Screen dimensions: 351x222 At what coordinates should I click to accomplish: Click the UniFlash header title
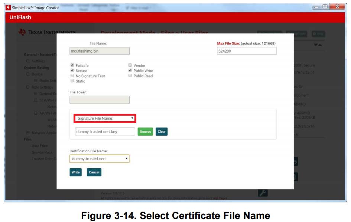click(x=20, y=17)
